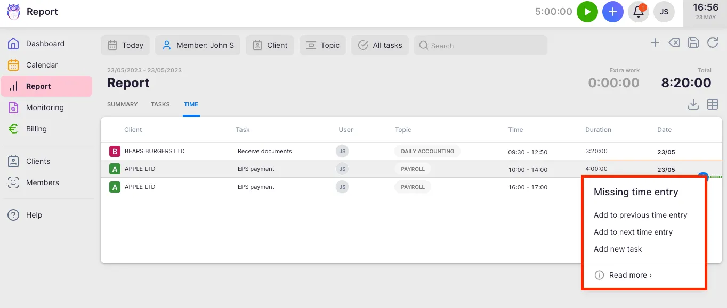
Task: Save the current filter set
Action: (693, 43)
